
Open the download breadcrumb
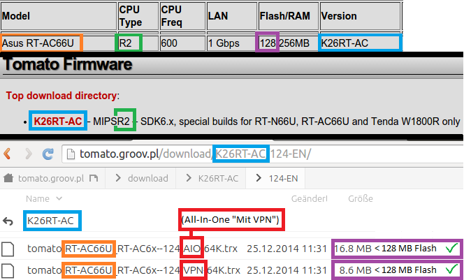coord(148,178)
